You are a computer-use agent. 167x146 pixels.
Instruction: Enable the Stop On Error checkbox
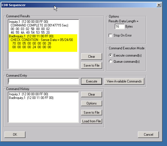110,35
